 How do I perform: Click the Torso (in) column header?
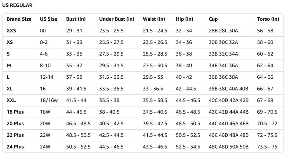268,19
